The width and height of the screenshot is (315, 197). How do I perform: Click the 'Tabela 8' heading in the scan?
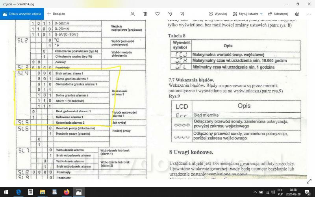176,36
